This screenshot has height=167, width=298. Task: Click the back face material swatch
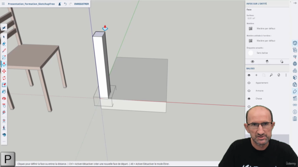point(251,41)
